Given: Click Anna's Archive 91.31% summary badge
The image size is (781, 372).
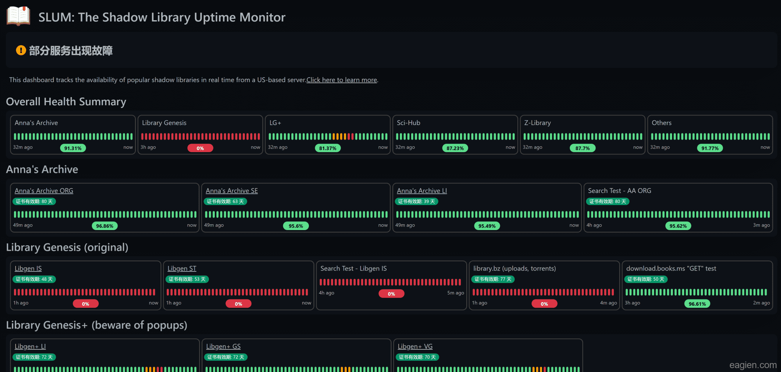Looking at the screenshot, I should pos(73,148).
